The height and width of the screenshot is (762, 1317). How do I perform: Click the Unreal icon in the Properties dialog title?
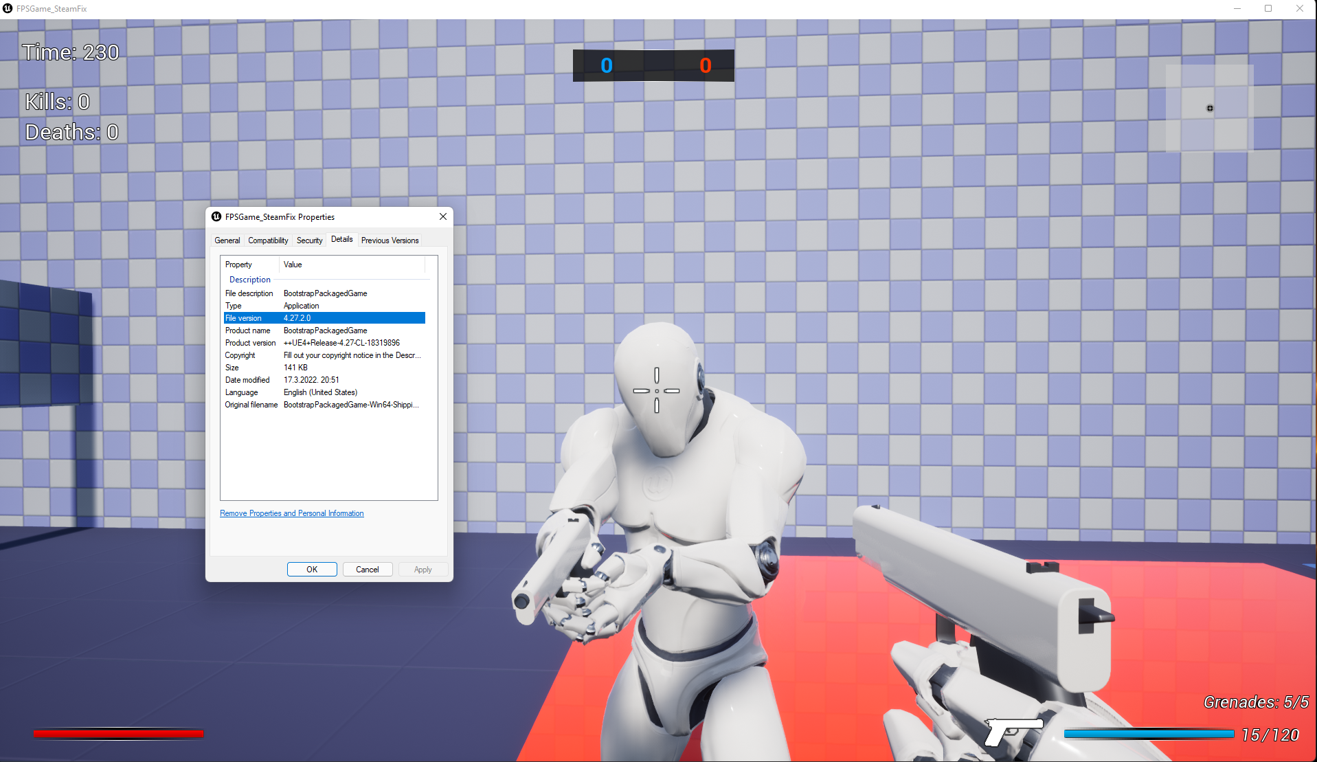click(216, 217)
